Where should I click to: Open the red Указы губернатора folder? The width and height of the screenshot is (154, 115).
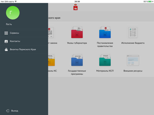click(x=77, y=32)
